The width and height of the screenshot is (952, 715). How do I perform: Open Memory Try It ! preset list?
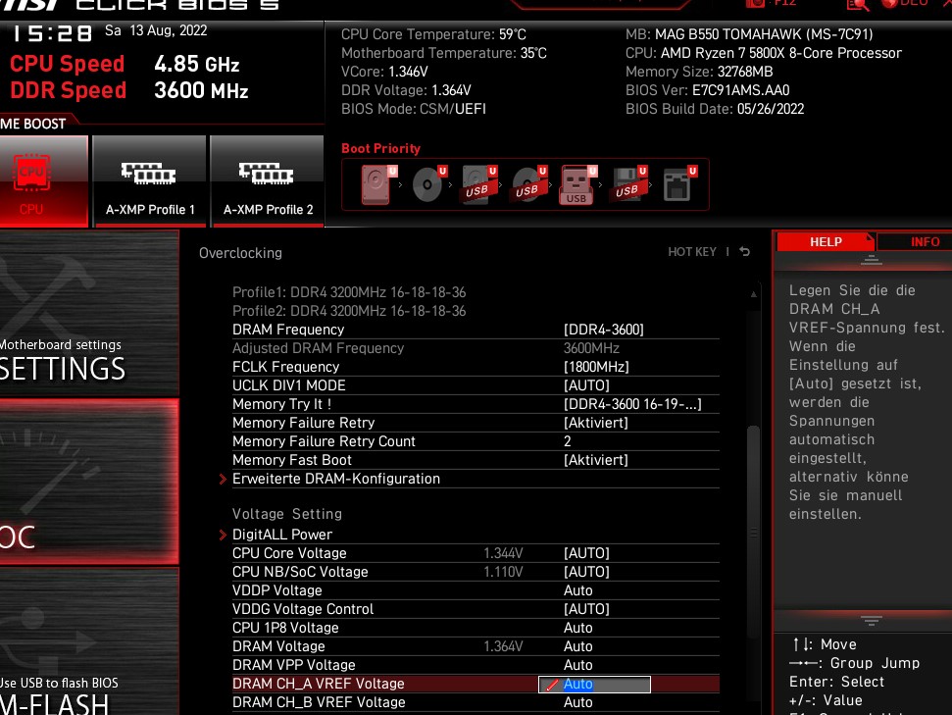click(x=632, y=405)
